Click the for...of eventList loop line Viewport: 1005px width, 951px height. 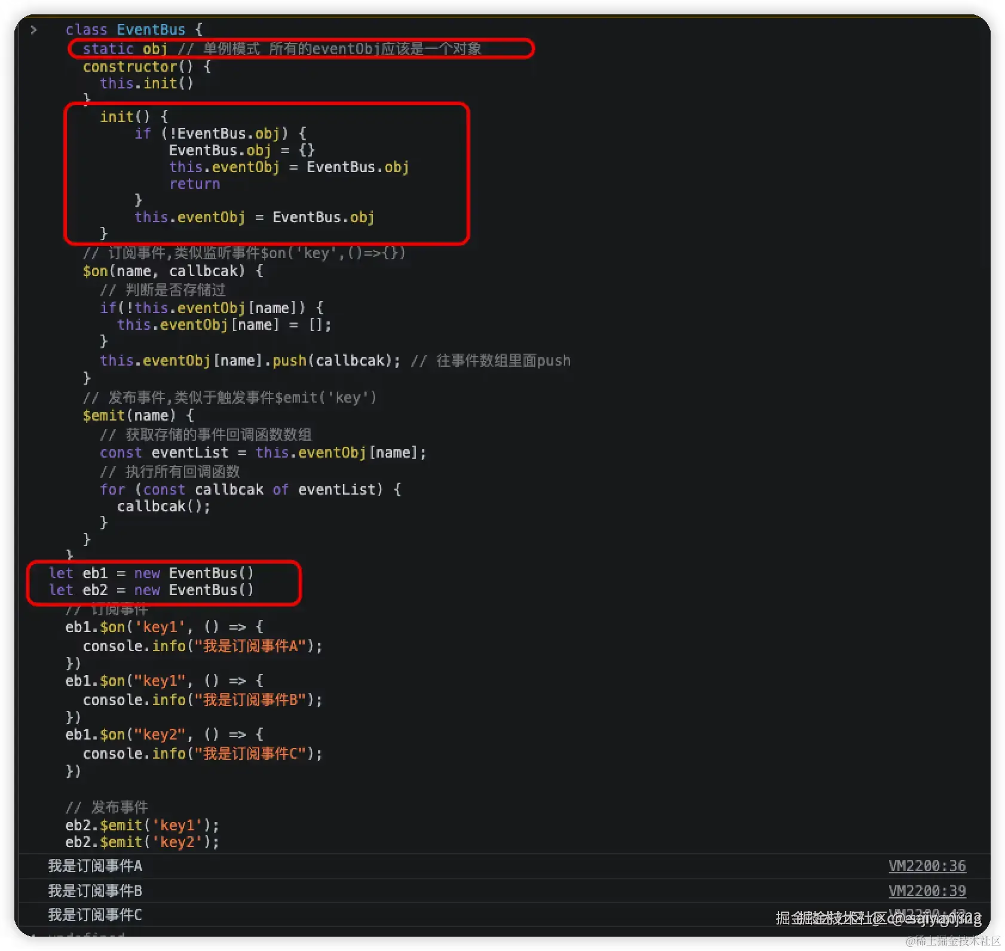pos(250,490)
